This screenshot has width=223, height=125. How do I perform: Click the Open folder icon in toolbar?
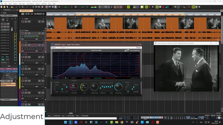coord(5,7)
